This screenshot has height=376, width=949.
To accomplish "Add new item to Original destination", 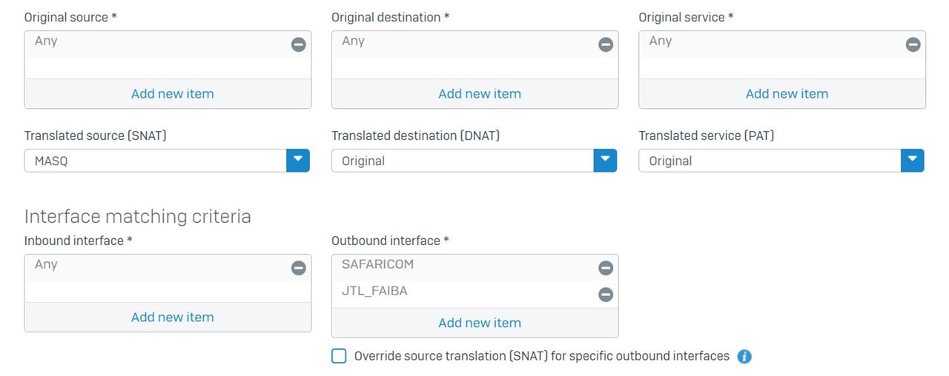I will click(x=480, y=94).
